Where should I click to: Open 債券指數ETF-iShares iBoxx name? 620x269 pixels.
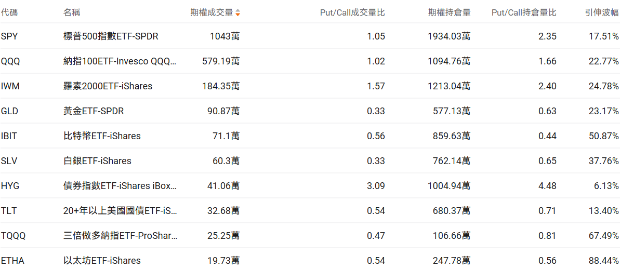pos(120,186)
